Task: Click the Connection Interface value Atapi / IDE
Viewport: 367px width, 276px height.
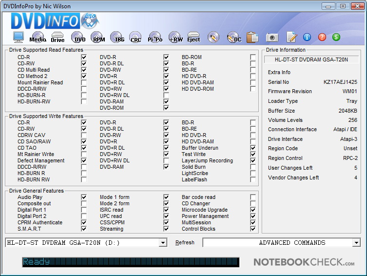Action: [x=345, y=129]
